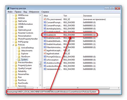The image size is (127, 100).
Task: Sort by the Имя column header
Action: tap(53, 16)
